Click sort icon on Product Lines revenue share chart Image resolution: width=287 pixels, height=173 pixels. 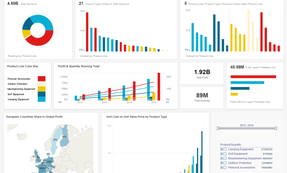(186, 50)
